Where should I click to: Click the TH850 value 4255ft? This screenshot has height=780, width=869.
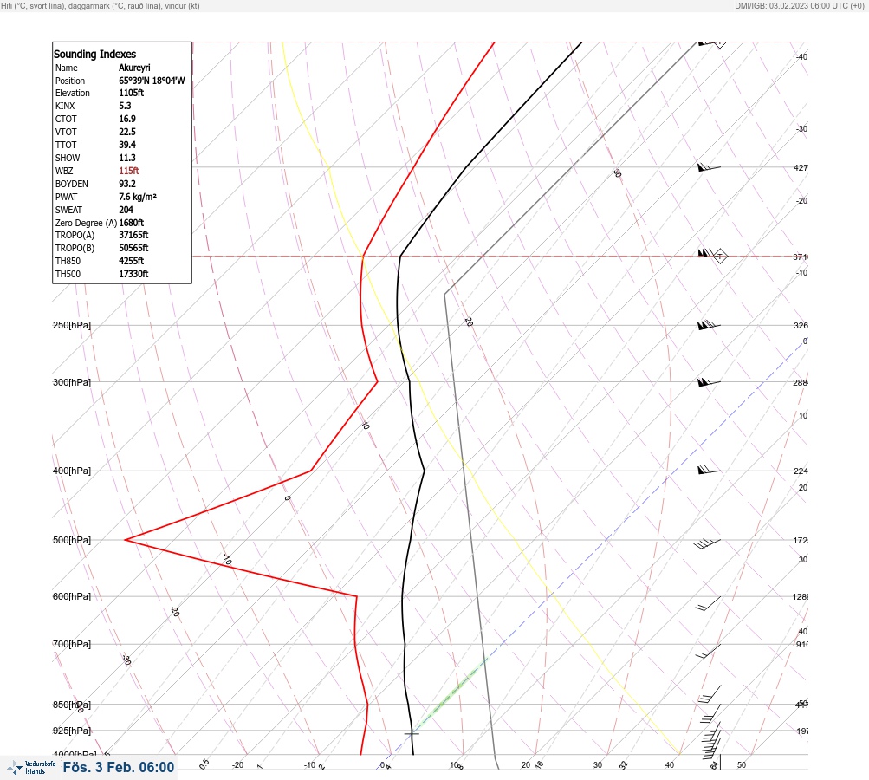click(132, 261)
